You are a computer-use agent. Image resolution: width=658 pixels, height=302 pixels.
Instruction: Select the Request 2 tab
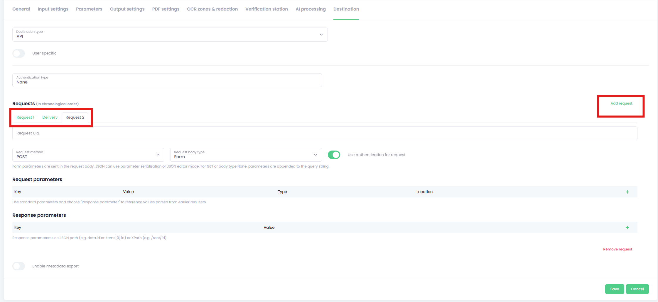75,117
